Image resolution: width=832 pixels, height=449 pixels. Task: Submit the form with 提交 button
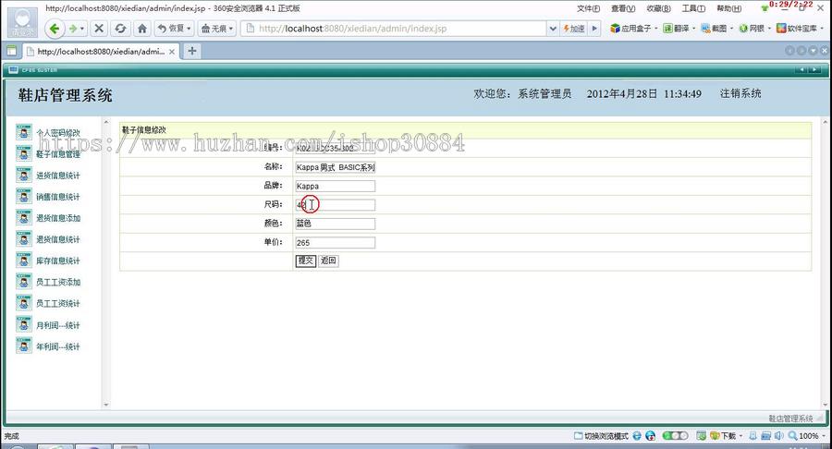tap(306, 261)
